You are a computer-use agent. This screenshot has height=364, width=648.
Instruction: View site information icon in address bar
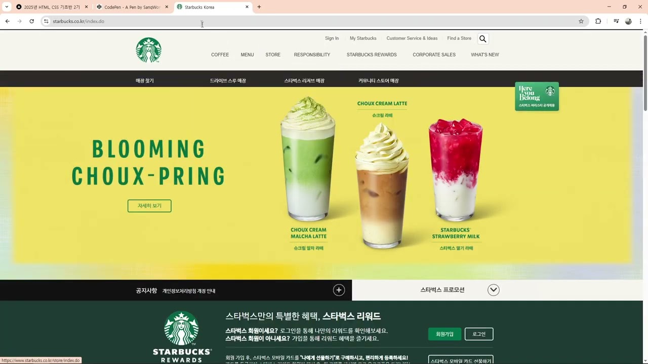[46, 21]
